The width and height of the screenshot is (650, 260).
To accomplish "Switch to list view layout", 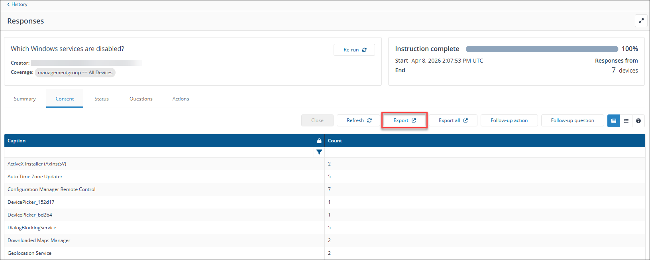I will click(x=626, y=120).
